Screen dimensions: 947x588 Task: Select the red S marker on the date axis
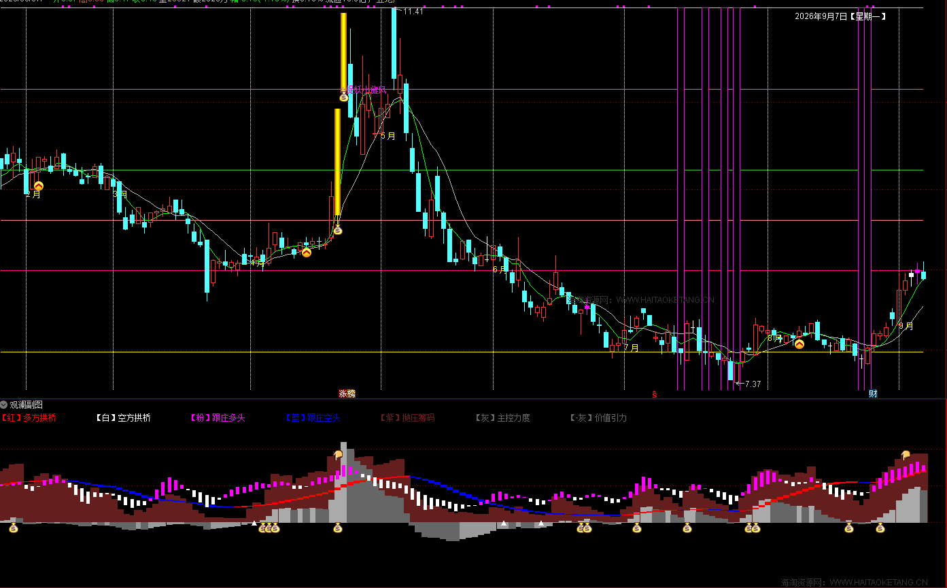(x=655, y=394)
